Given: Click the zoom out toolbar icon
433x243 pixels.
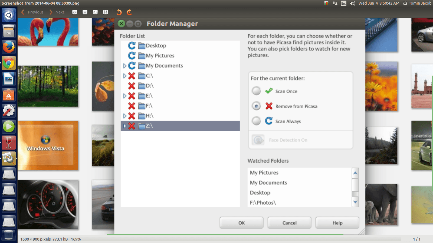Looking at the screenshot, I should [x=85, y=12].
